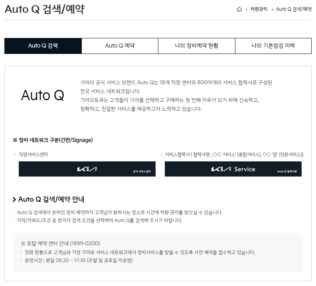The height and width of the screenshot is (286, 316).
Task: Click the Kia 강서 서비스센터 signage image
Action: click(87, 169)
